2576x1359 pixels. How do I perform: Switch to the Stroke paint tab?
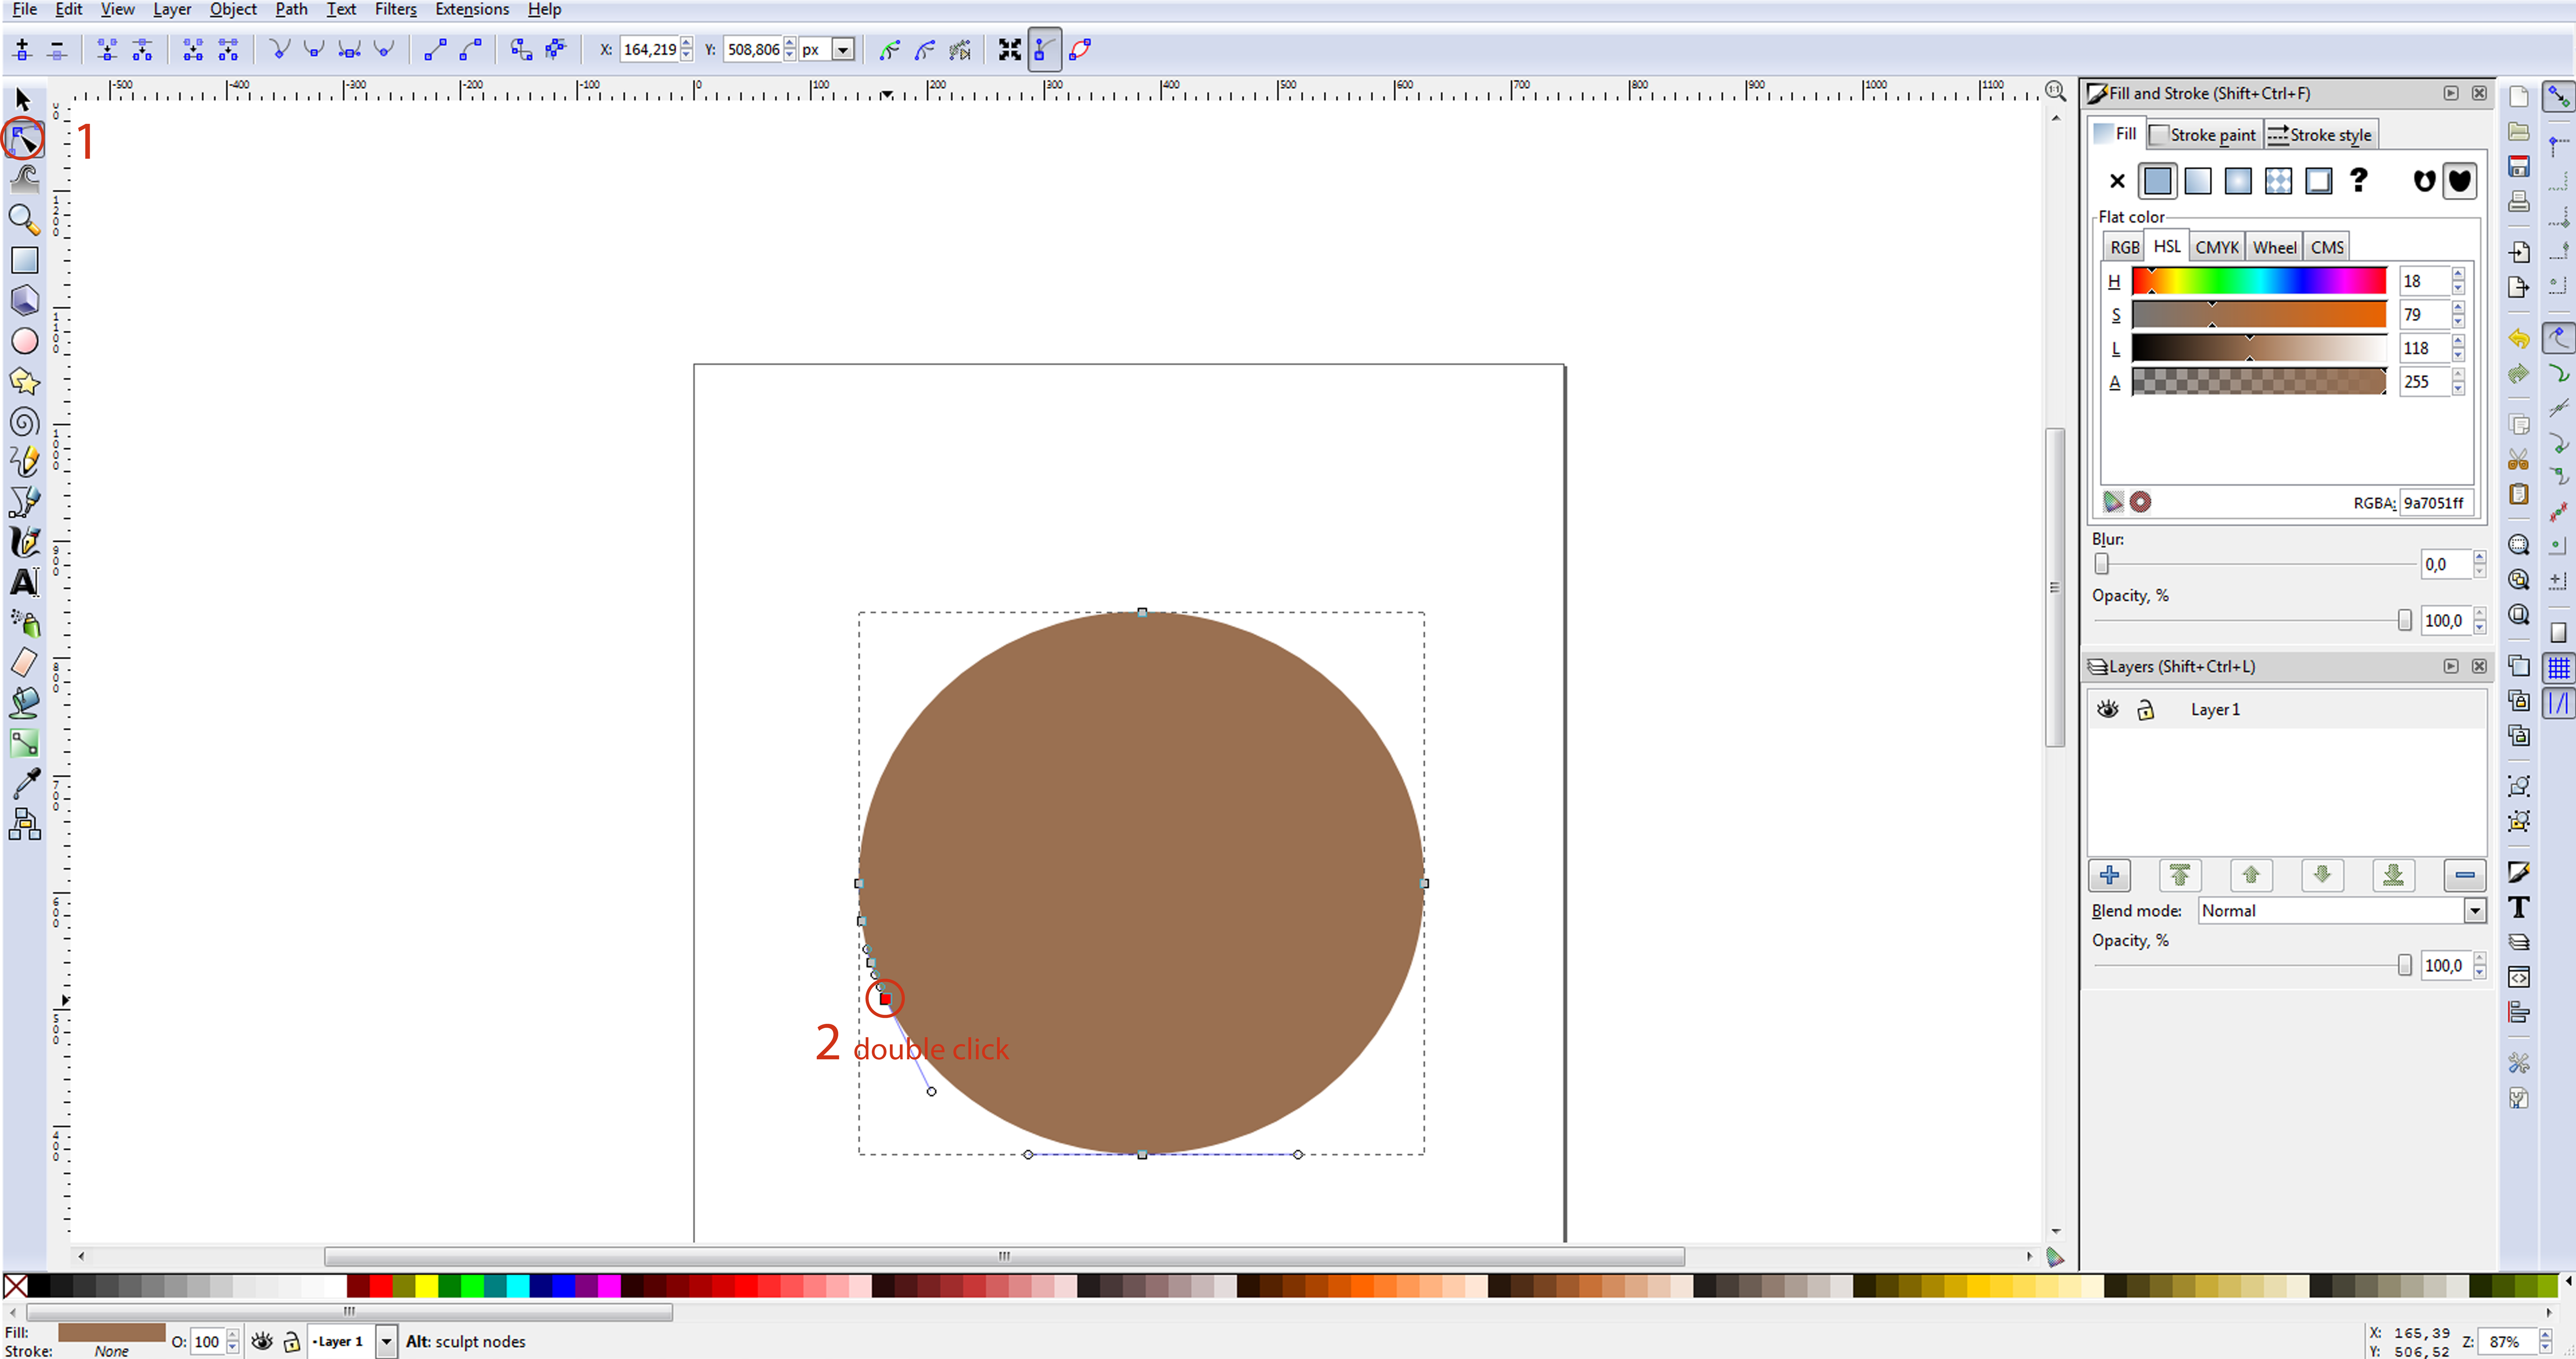(2203, 134)
